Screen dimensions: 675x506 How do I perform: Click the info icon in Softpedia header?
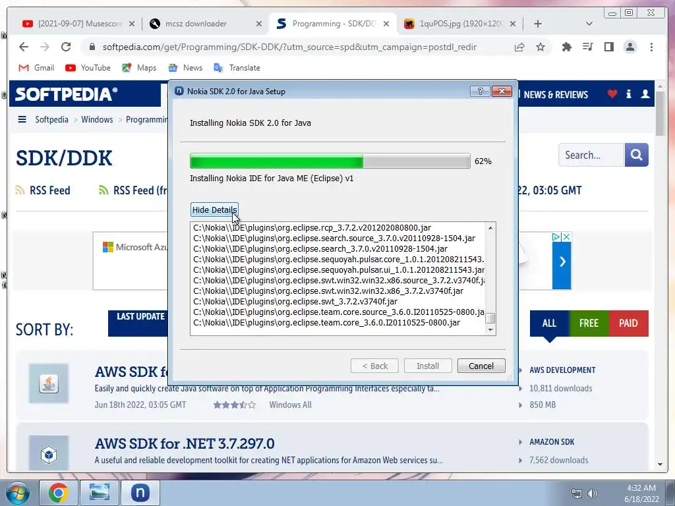click(628, 94)
